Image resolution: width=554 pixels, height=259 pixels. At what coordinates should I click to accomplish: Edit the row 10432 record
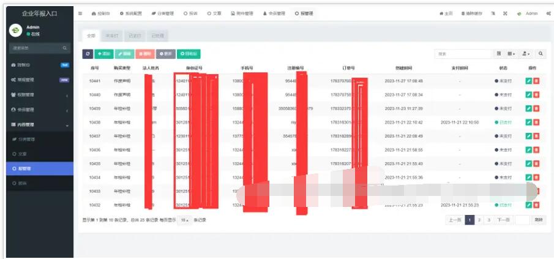[x=528, y=205]
